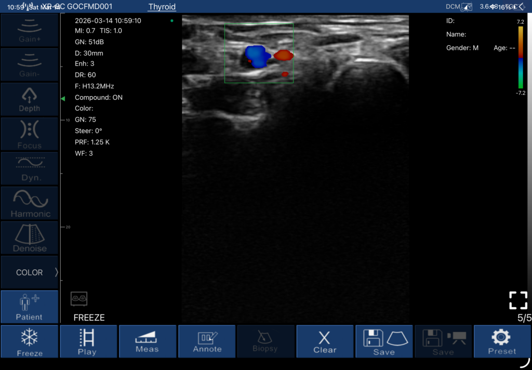
Task: Click the Compound: ON setting
Action: coord(99,97)
